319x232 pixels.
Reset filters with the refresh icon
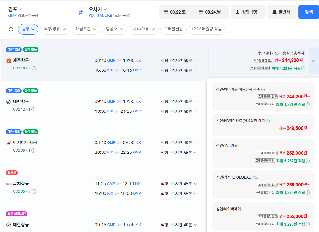click(11, 29)
